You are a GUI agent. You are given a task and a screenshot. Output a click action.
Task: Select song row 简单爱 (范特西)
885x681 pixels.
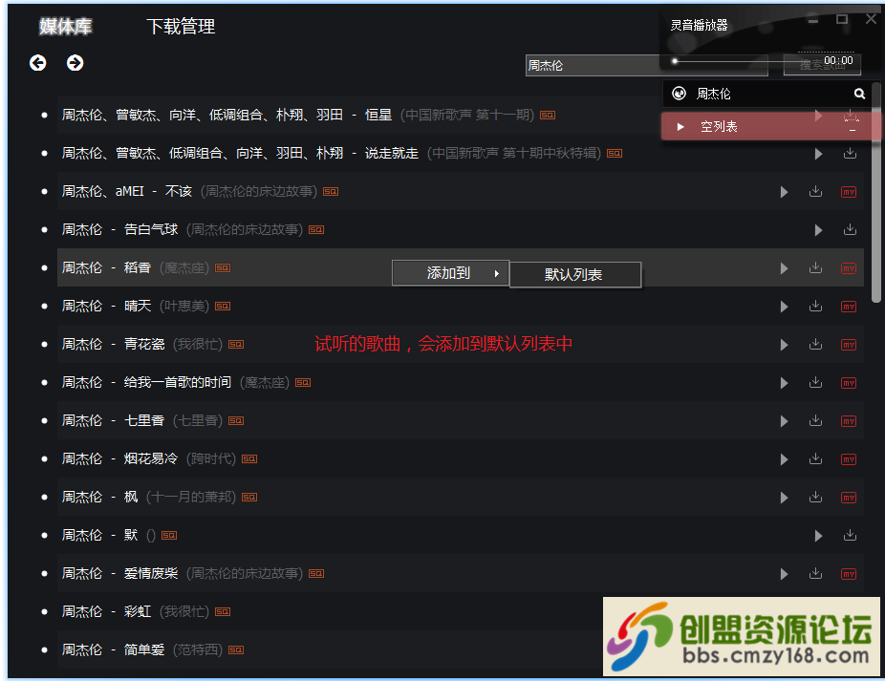pyautogui.click(x=461, y=650)
